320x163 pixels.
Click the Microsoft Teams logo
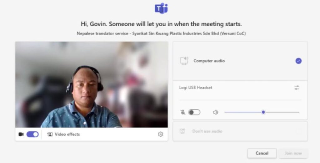(161, 8)
